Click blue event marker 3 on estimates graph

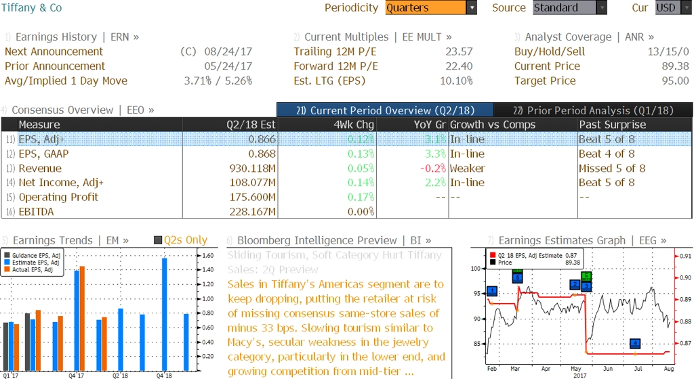586,286
